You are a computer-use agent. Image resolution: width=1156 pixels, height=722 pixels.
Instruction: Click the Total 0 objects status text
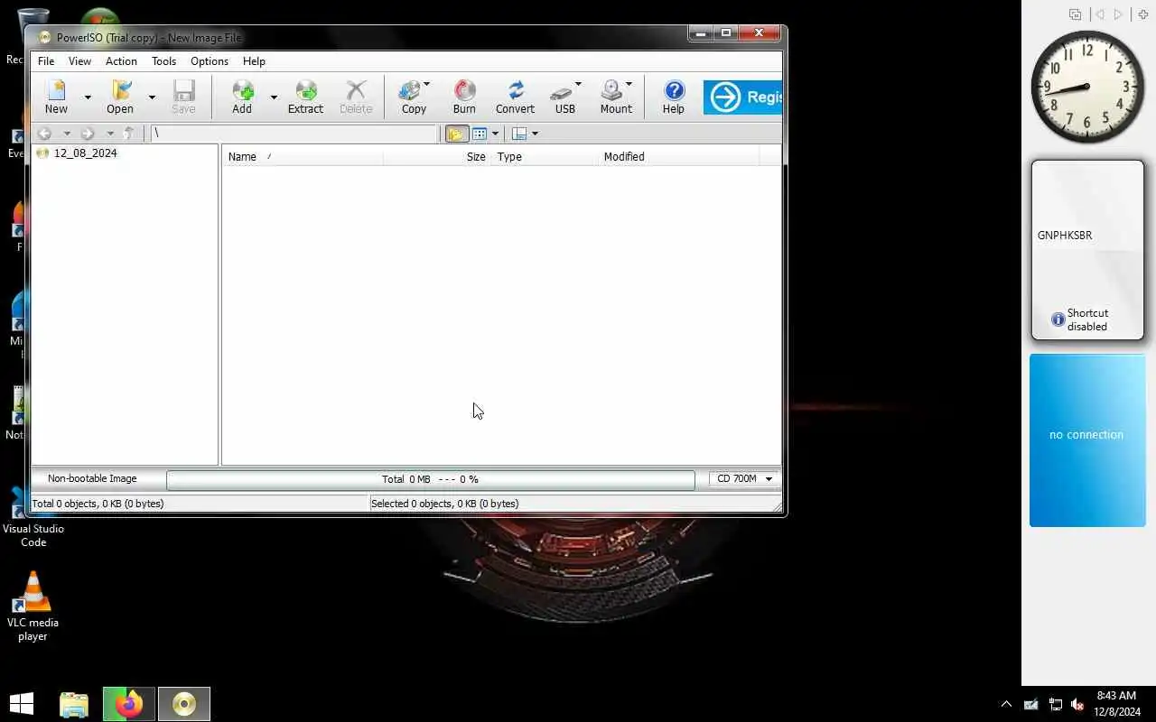tap(98, 504)
